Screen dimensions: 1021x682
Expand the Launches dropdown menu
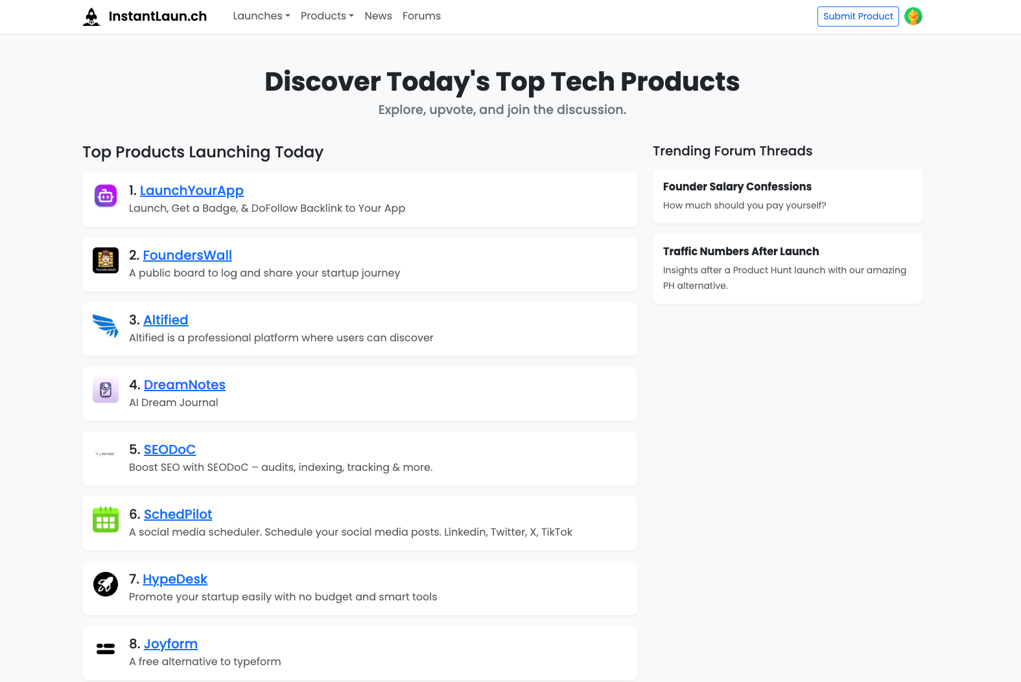(x=261, y=16)
